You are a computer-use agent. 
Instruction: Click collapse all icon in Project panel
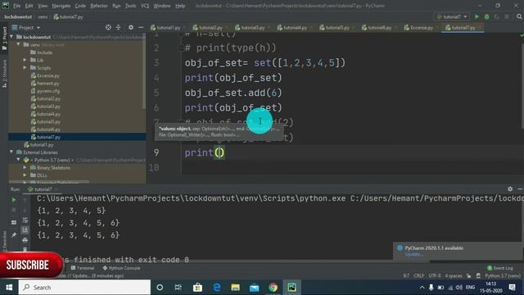click(x=118, y=27)
